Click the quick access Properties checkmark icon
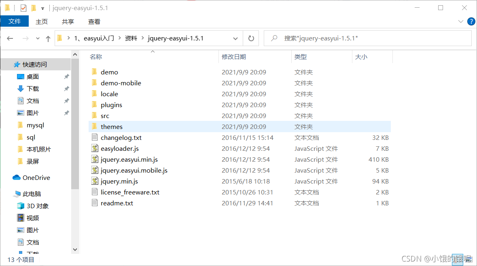 tap(23, 8)
